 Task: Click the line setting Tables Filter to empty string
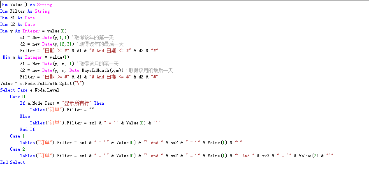[x=62, y=110]
